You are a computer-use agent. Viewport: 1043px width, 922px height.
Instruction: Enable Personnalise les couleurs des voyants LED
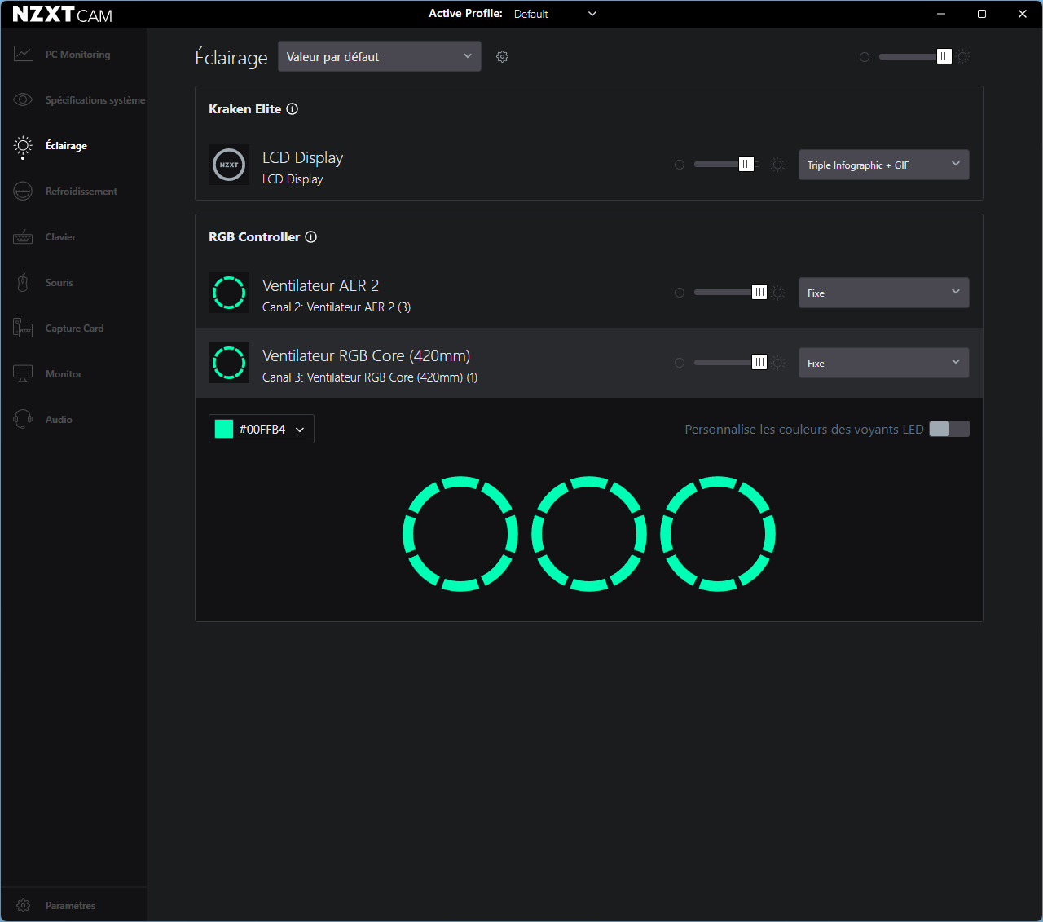pos(949,429)
